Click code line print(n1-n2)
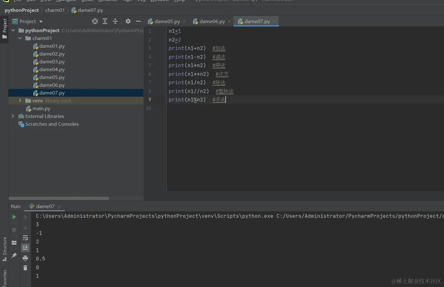The width and height of the screenshot is (444, 287). [187, 57]
